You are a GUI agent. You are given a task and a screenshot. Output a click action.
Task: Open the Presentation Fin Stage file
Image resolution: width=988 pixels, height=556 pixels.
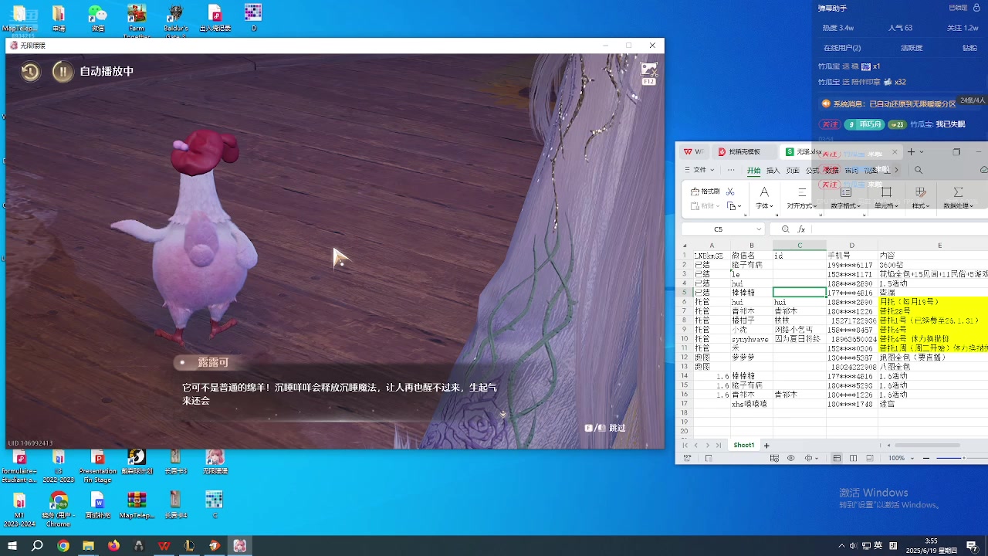point(98,466)
